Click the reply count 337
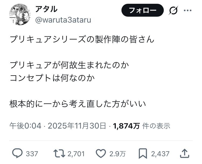202x164 pixels. coord(32,154)
